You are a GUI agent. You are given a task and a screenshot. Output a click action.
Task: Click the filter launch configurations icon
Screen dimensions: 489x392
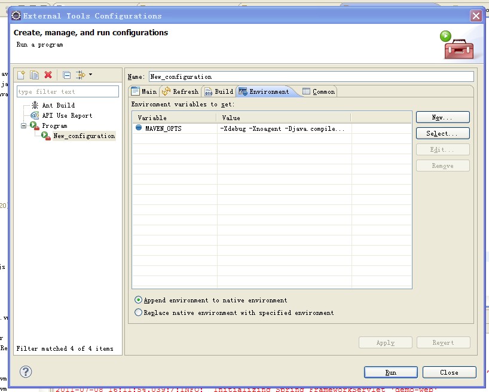[x=80, y=75]
